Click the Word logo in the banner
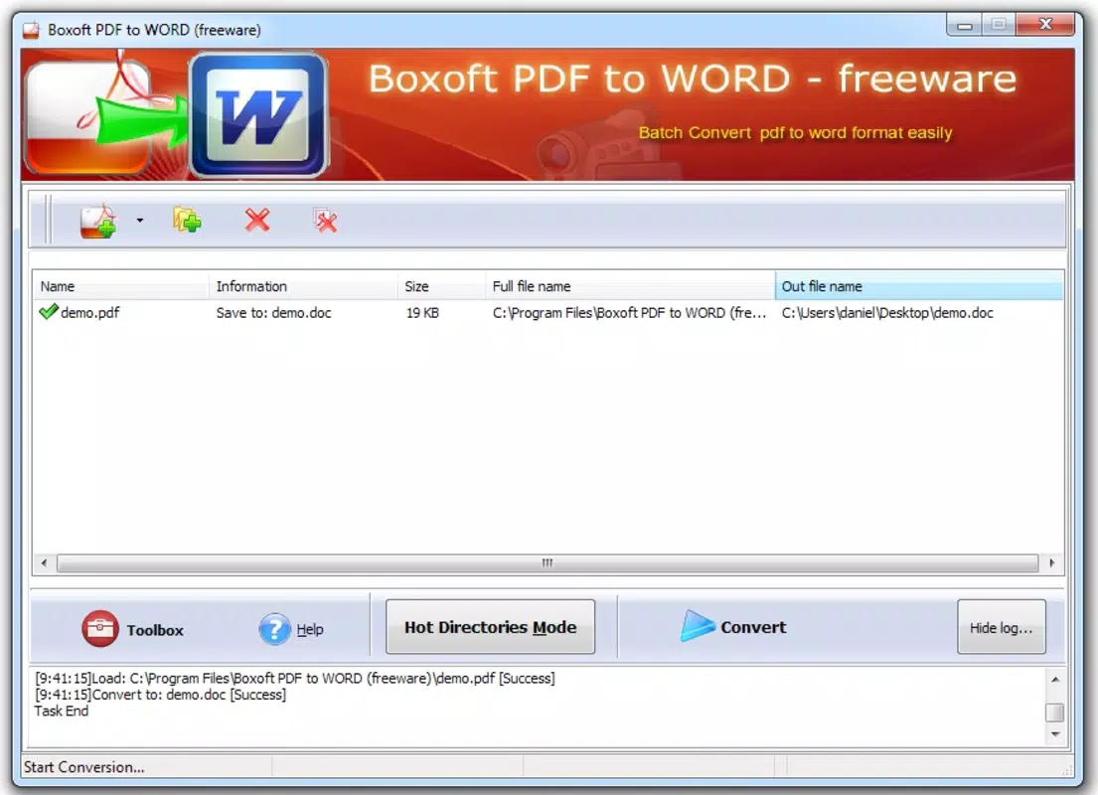Screen dimensions: 1098x795 point(258,114)
